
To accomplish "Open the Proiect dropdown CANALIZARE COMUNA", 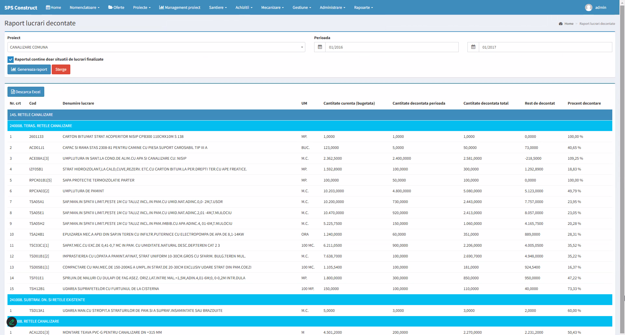I will point(156,47).
